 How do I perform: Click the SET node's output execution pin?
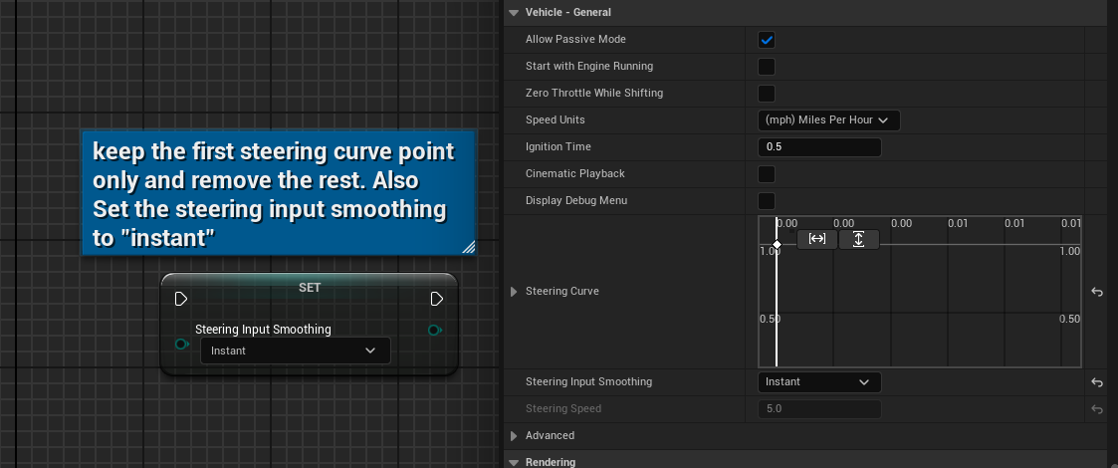437,298
